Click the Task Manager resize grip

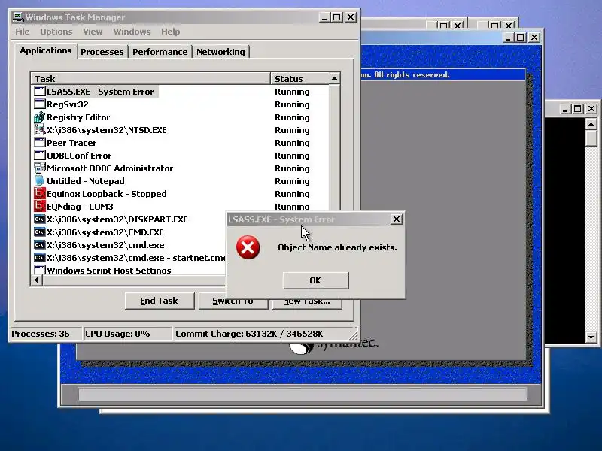point(354,335)
